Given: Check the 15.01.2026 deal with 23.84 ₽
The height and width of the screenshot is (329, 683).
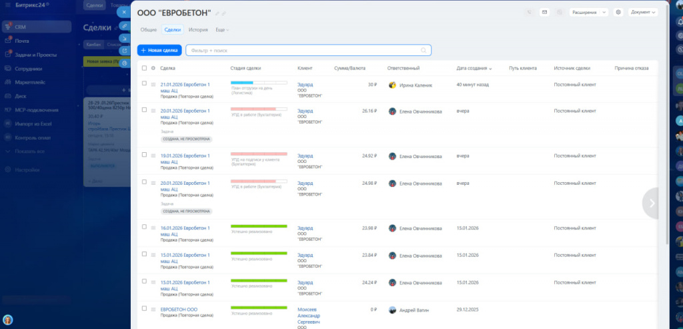Looking at the screenshot, I should tap(144, 254).
